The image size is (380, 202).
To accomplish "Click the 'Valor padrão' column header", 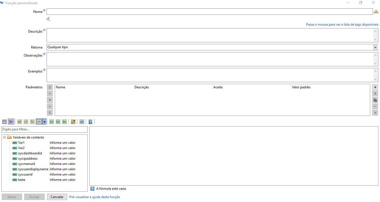I will [x=331, y=87].
